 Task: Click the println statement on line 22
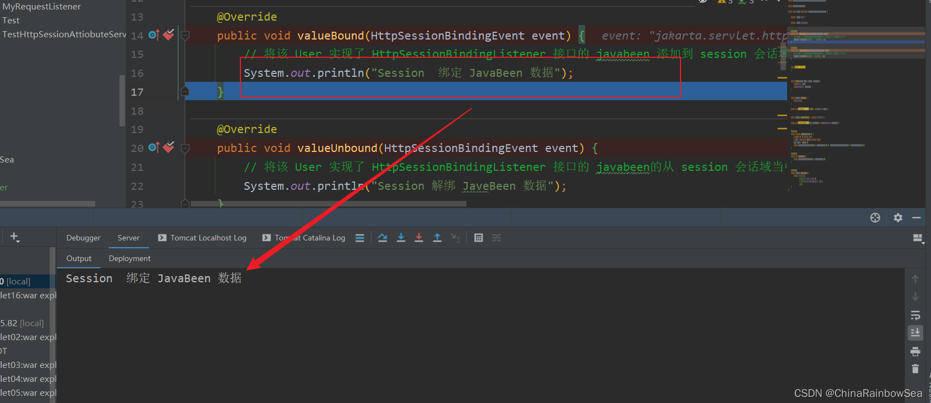pos(405,186)
